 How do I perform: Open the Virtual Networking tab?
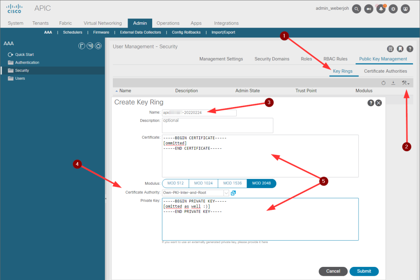[x=103, y=23]
